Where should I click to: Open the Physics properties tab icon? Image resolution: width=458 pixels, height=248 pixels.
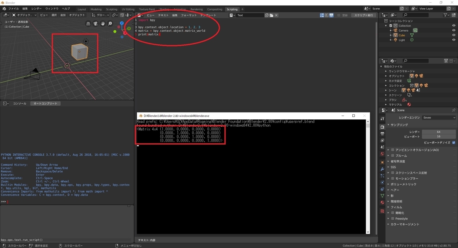pos(382,182)
